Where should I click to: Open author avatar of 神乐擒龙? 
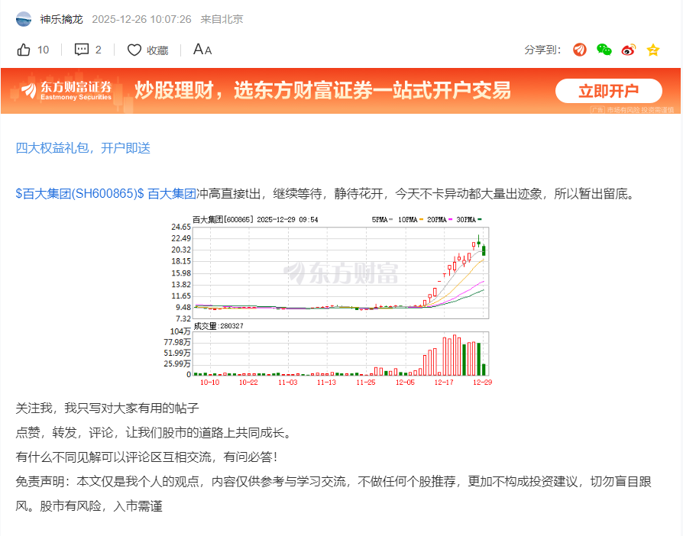(24, 19)
